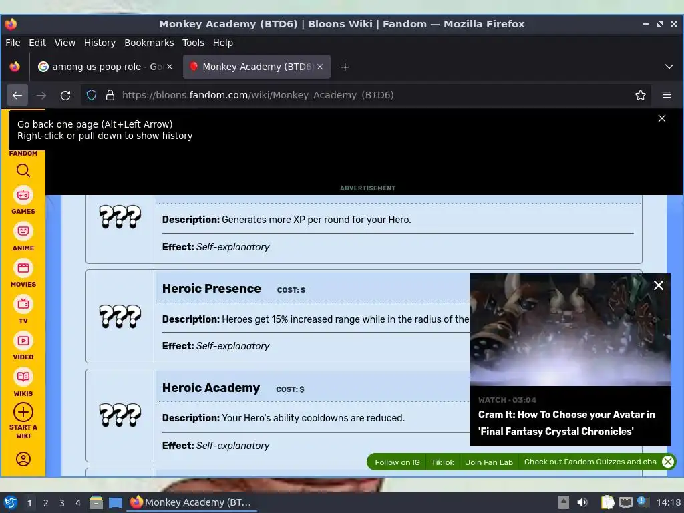Open the Anime category icon

click(x=23, y=231)
